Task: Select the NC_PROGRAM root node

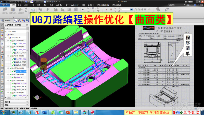Action: click(10, 31)
